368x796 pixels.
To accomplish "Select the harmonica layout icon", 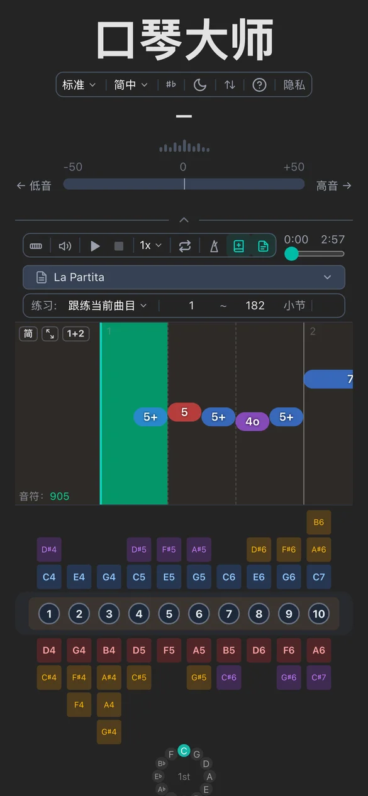I will 36,246.
